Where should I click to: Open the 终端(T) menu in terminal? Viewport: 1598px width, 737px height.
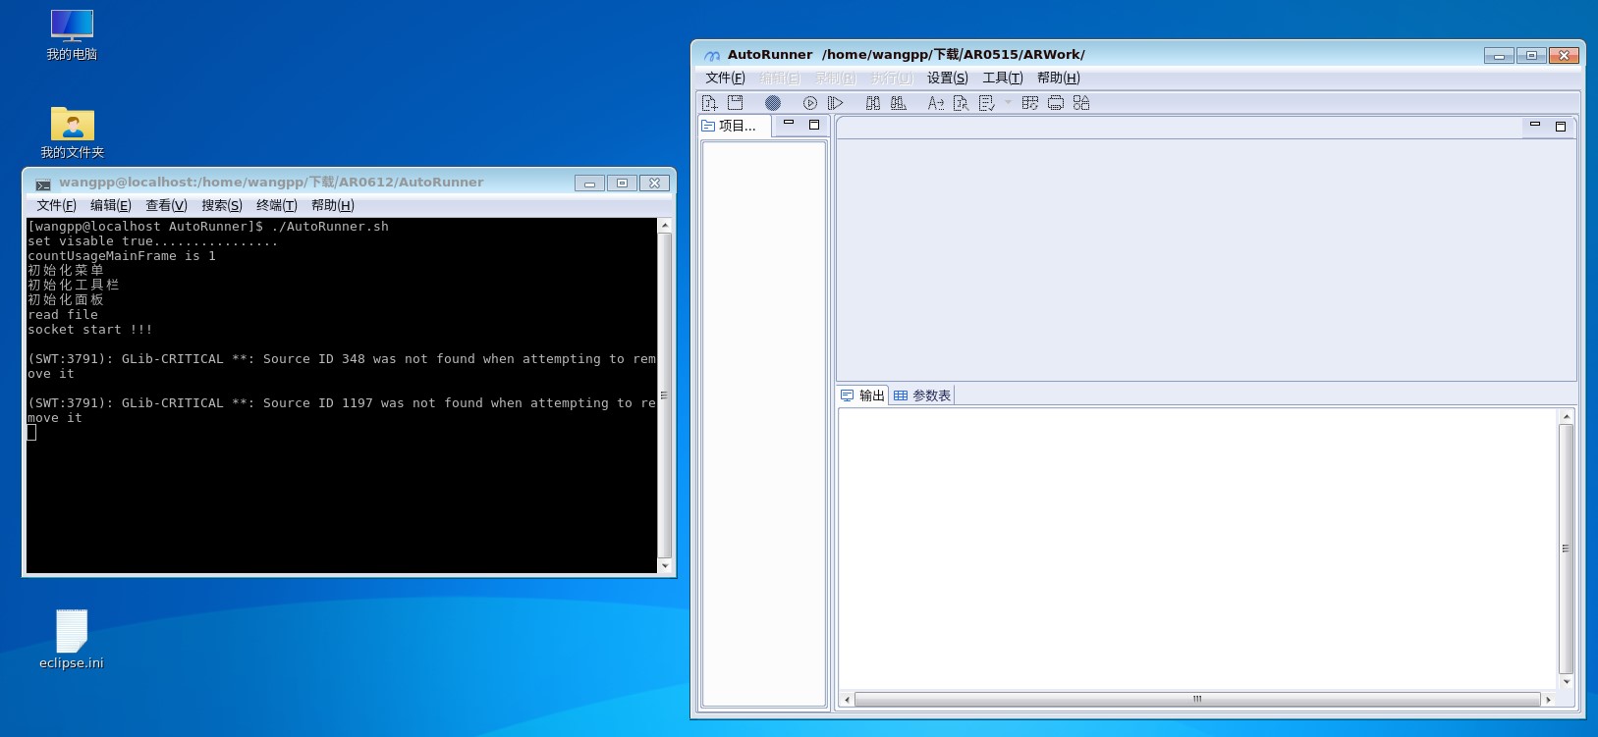pyautogui.click(x=276, y=205)
